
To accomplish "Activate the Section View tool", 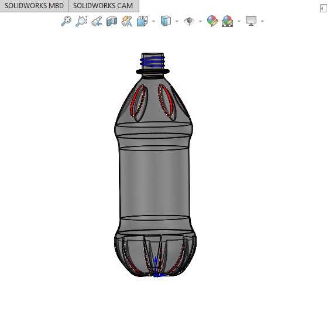I will 112,21.
